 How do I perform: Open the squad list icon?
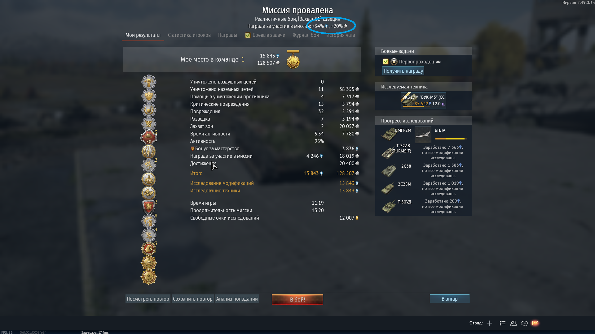click(x=503, y=323)
